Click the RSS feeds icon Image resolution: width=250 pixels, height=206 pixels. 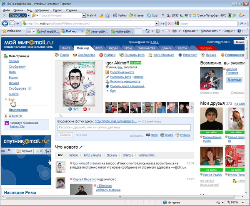(x=157, y=31)
